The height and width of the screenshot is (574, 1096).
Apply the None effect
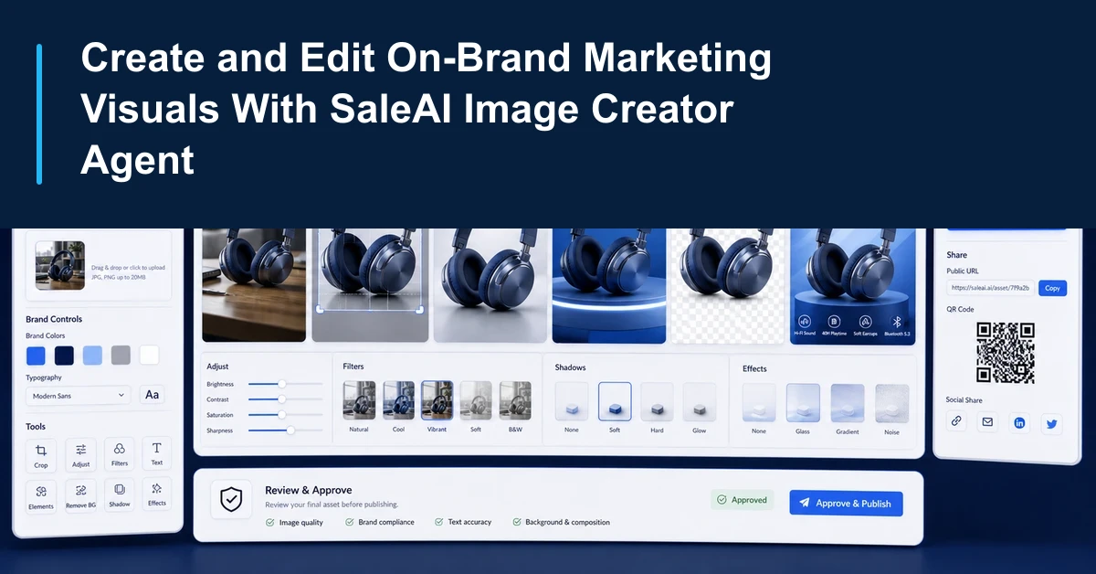click(x=759, y=403)
